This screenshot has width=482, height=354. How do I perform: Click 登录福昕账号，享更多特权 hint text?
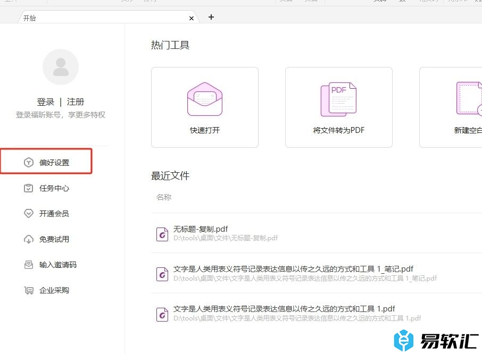tap(61, 115)
